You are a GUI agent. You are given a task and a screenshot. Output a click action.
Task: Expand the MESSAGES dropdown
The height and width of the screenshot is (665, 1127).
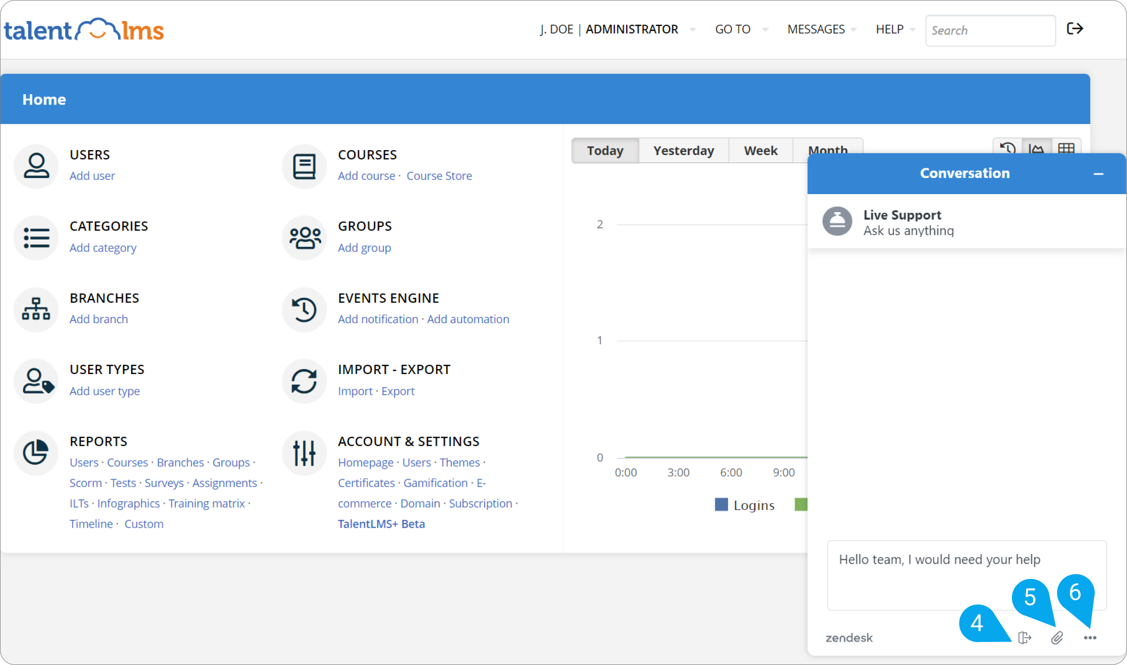[822, 29]
